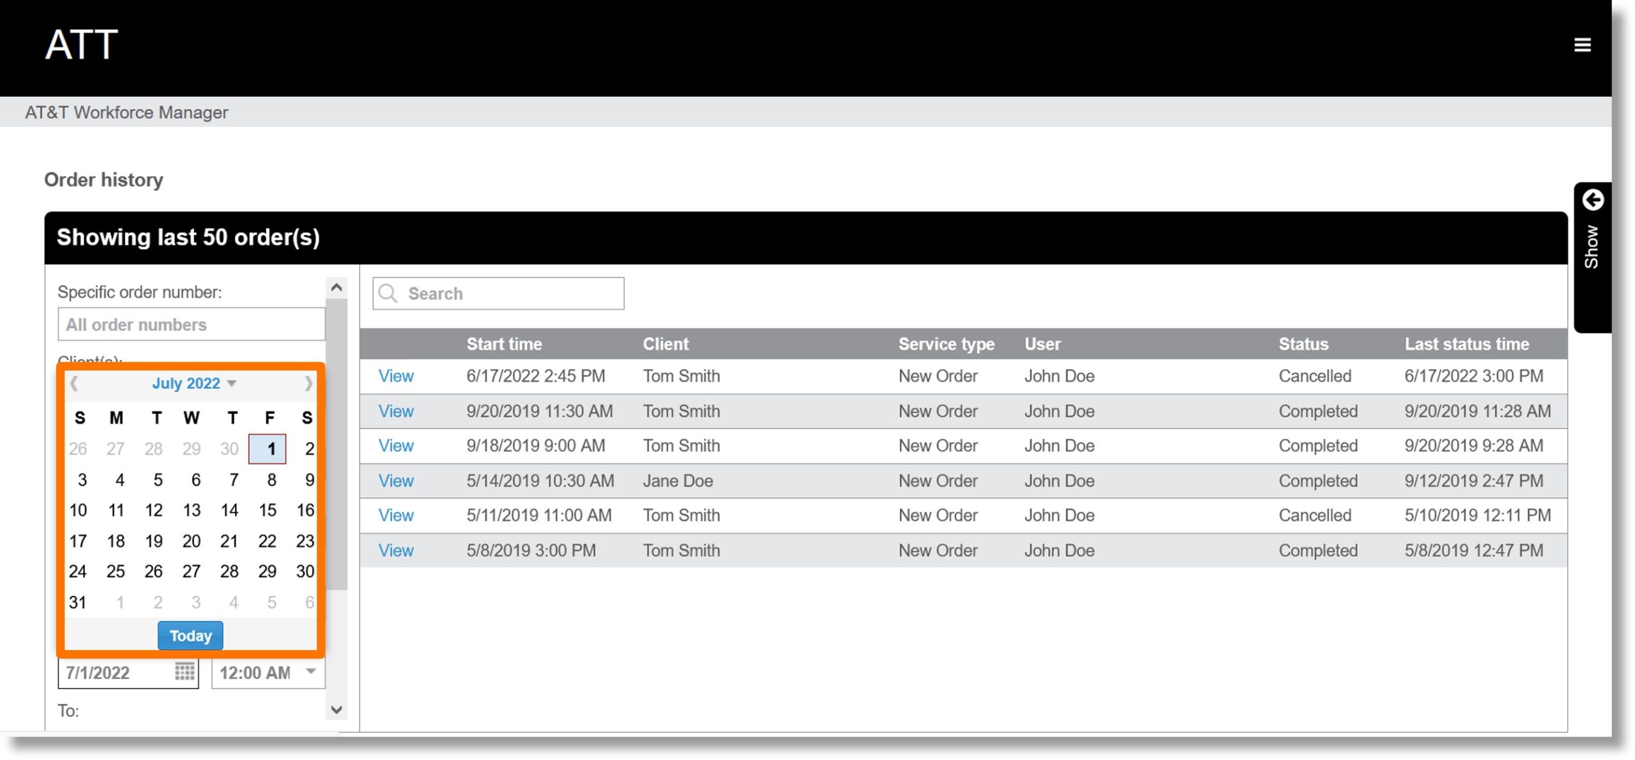Select greyed June 29 in calendar
This screenshot has height=760, width=1635.
click(192, 449)
